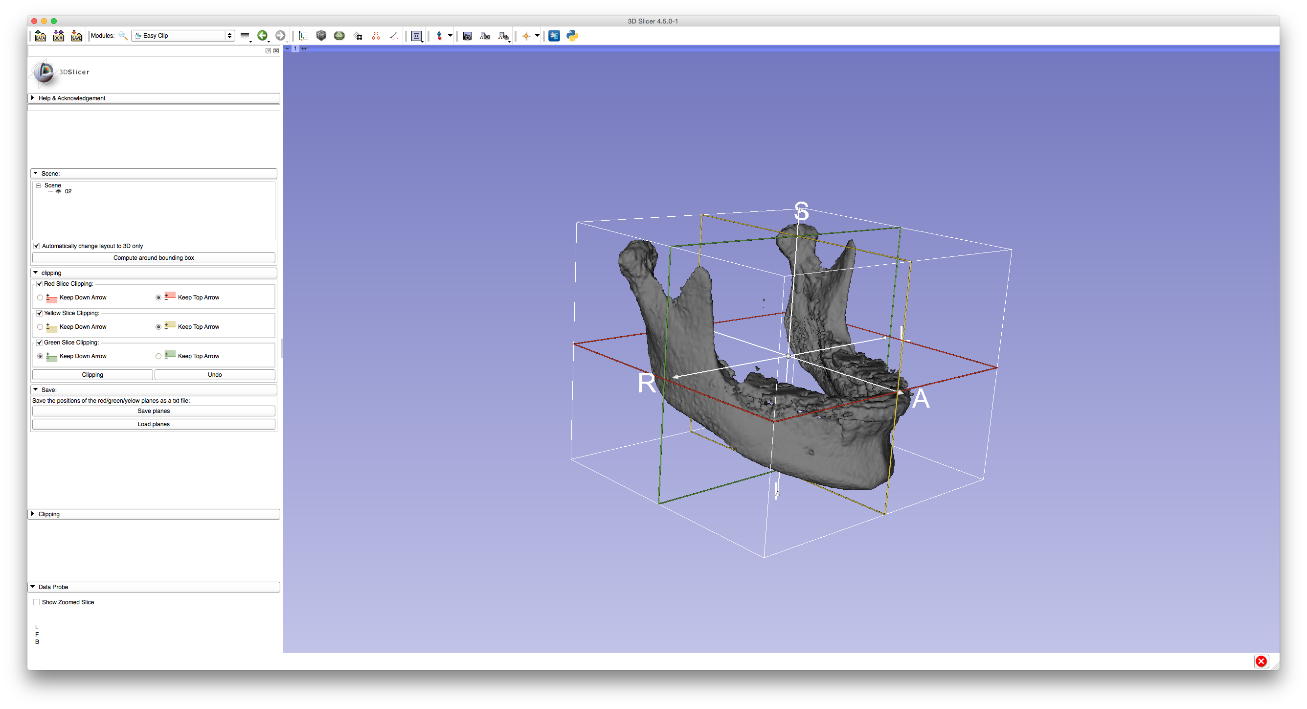1307x709 pixels.
Task: Uncheck the Red Slice Clipping checkbox
Action: point(40,284)
